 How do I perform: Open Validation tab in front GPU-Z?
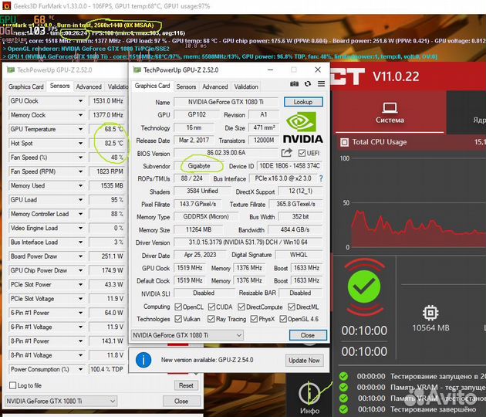pos(246,86)
